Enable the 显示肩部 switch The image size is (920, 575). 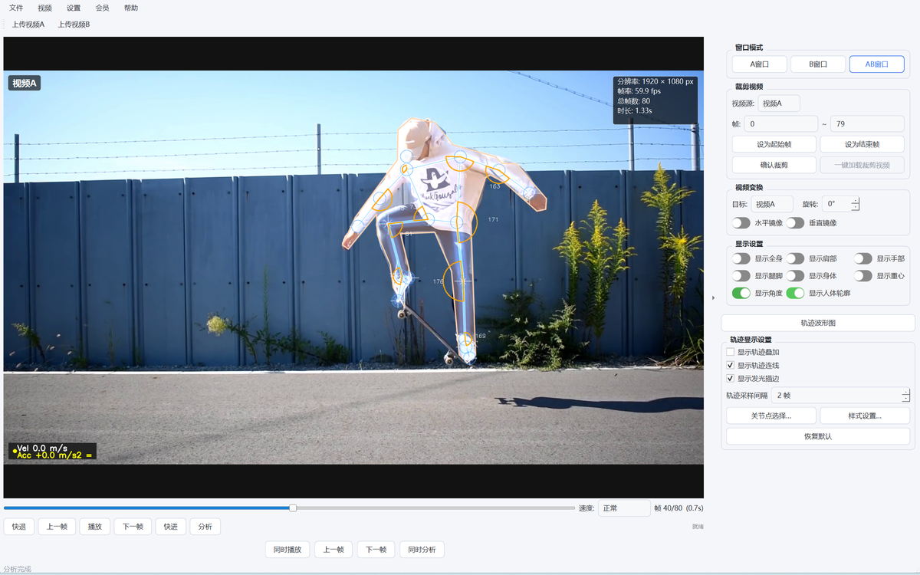pyautogui.click(x=795, y=259)
